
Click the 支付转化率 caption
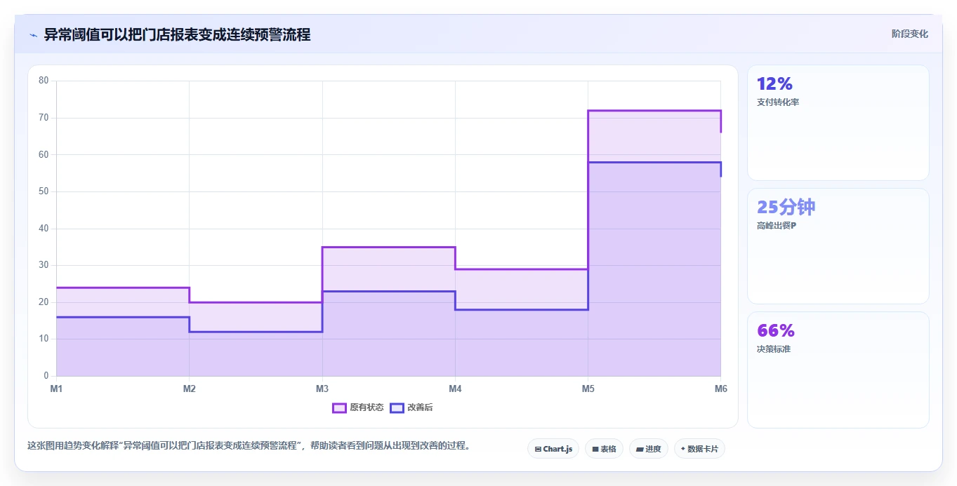[778, 102]
